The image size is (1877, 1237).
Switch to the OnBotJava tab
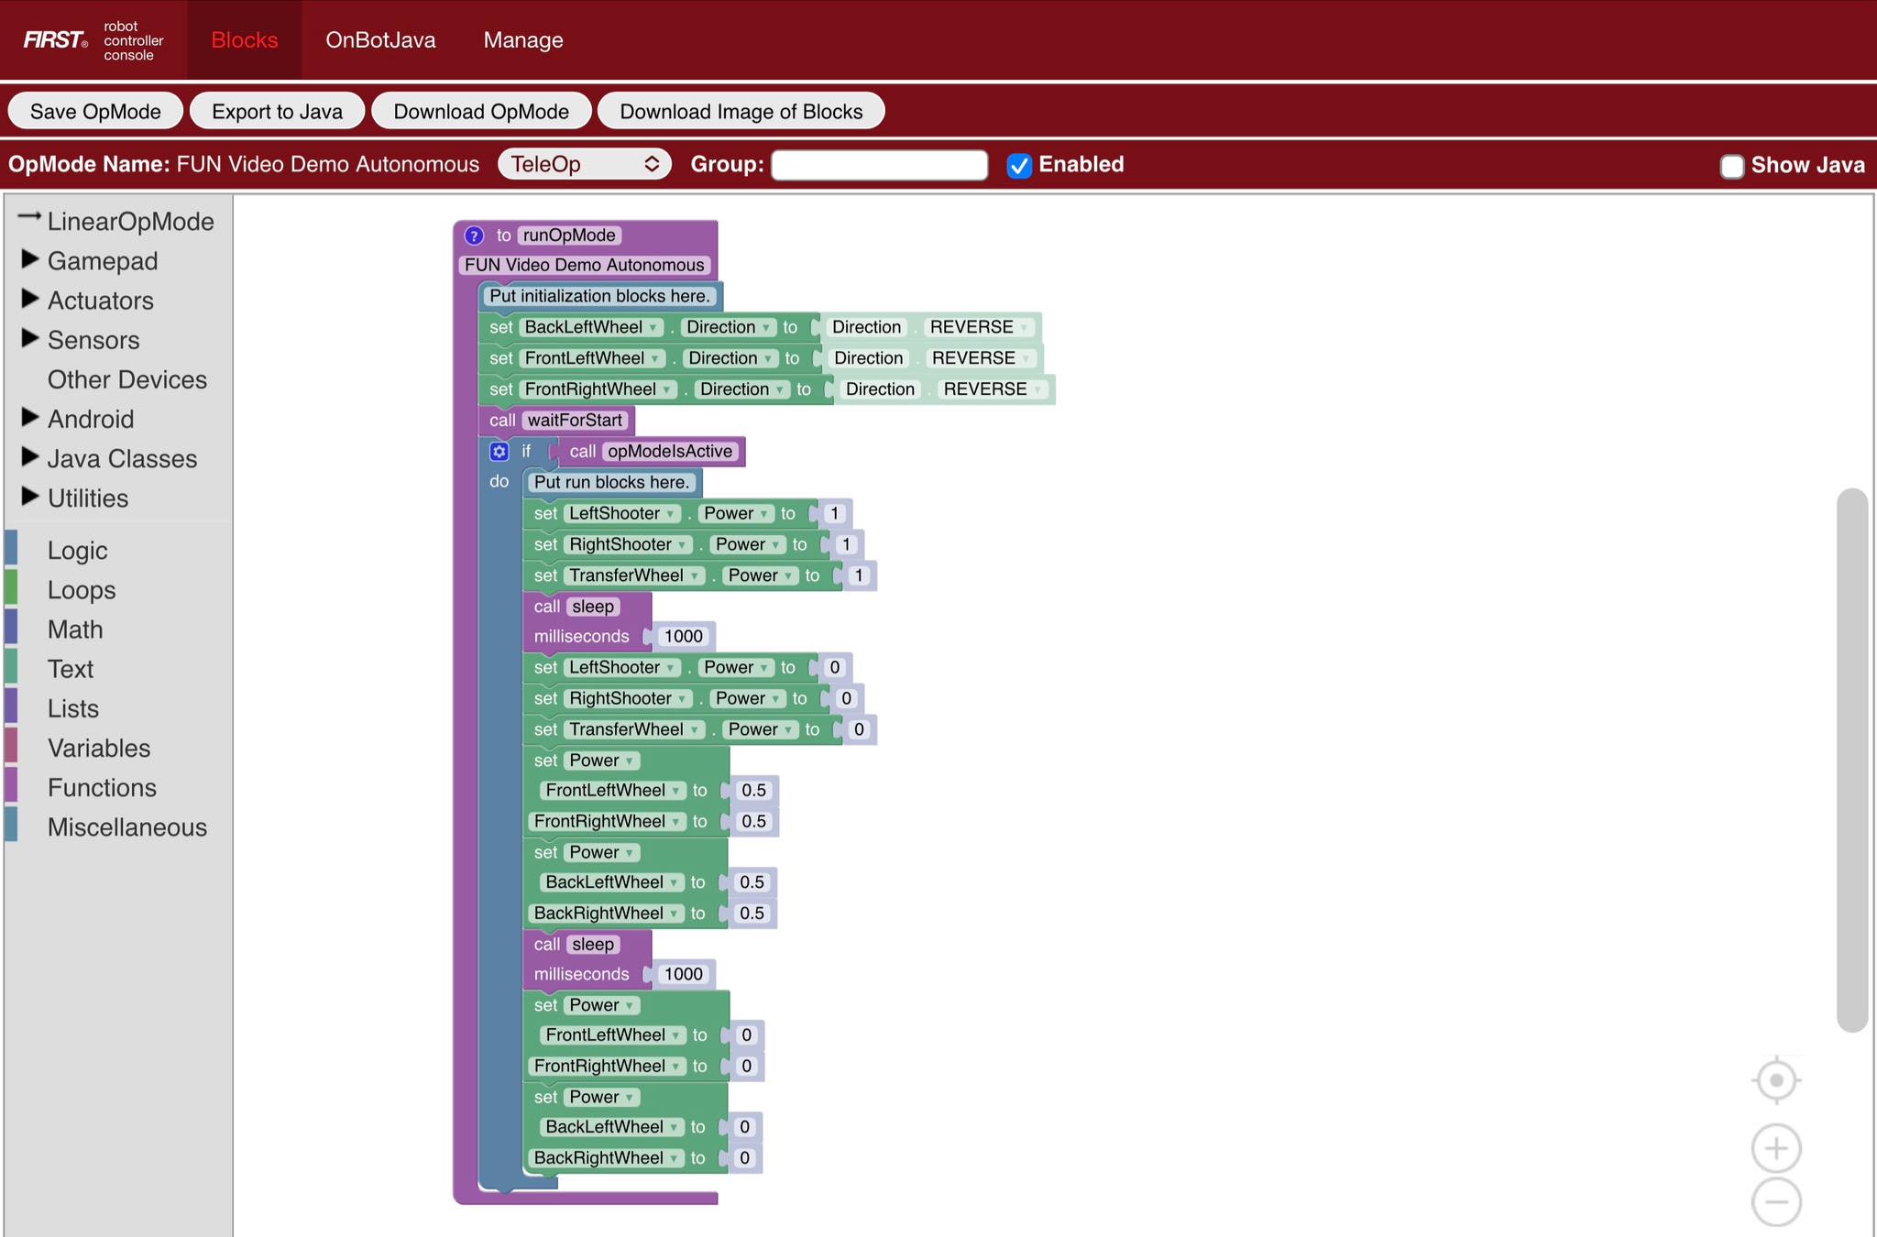[x=380, y=40]
